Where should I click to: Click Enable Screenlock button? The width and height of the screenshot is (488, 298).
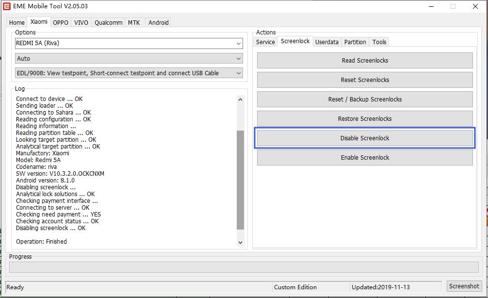(x=365, y=158)
